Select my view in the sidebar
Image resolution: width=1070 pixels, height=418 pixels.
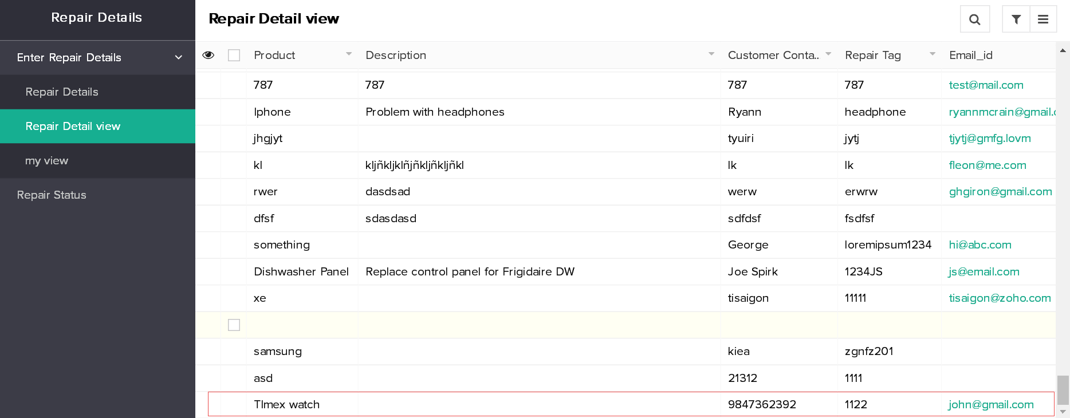pos(46,160)
